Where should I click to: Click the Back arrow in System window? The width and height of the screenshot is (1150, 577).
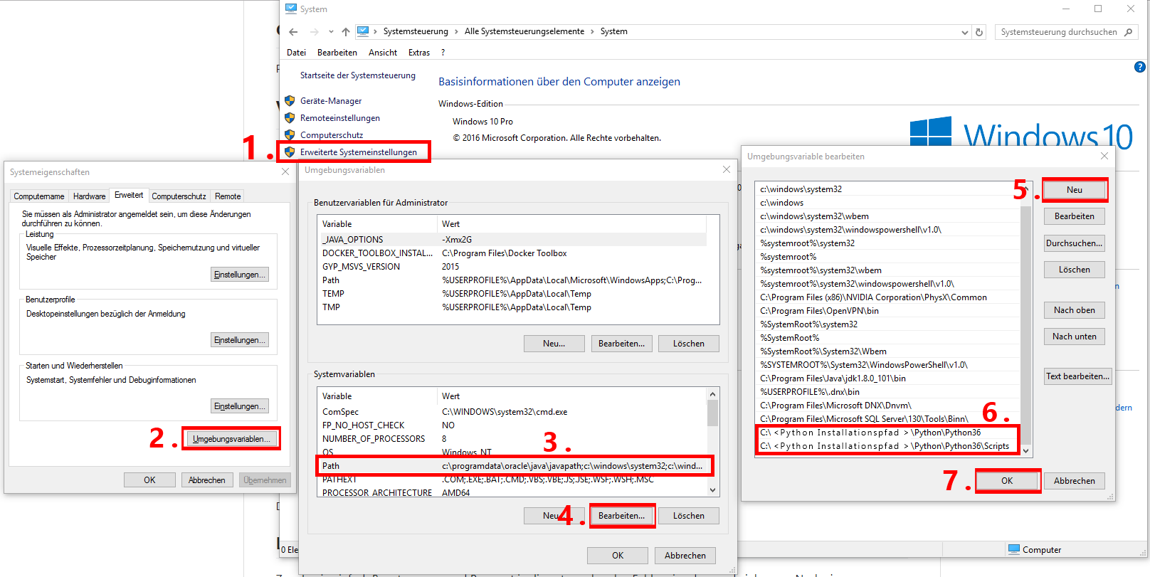point(293,32)
